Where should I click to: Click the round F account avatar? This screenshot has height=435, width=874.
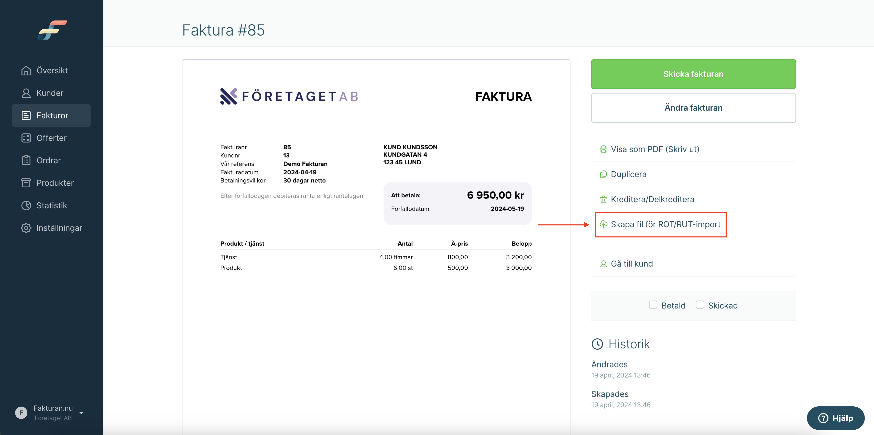[21, 413]
